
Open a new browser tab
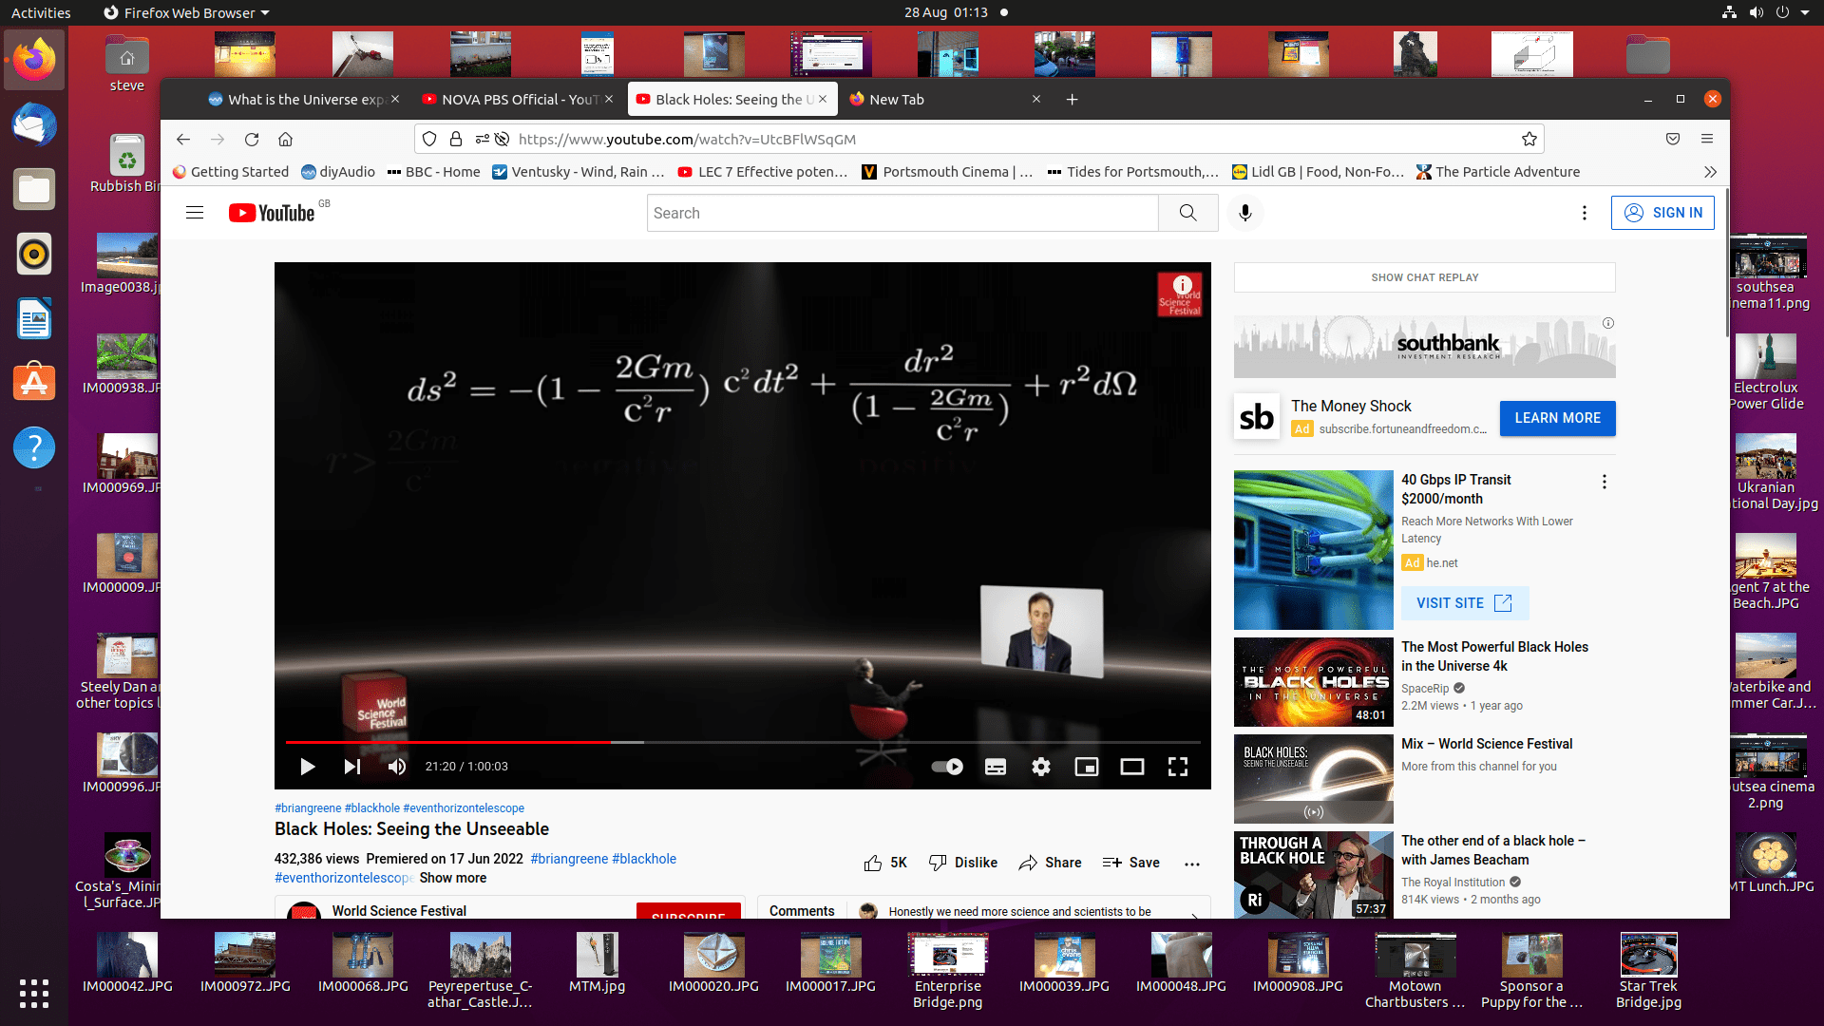(1072, 100)
